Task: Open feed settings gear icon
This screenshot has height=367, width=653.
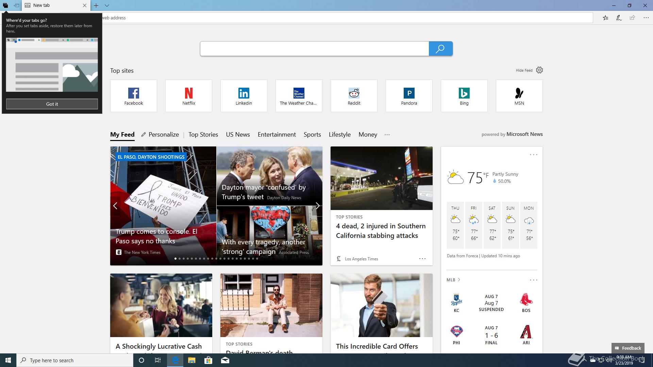Action: [x=539, y=70]
